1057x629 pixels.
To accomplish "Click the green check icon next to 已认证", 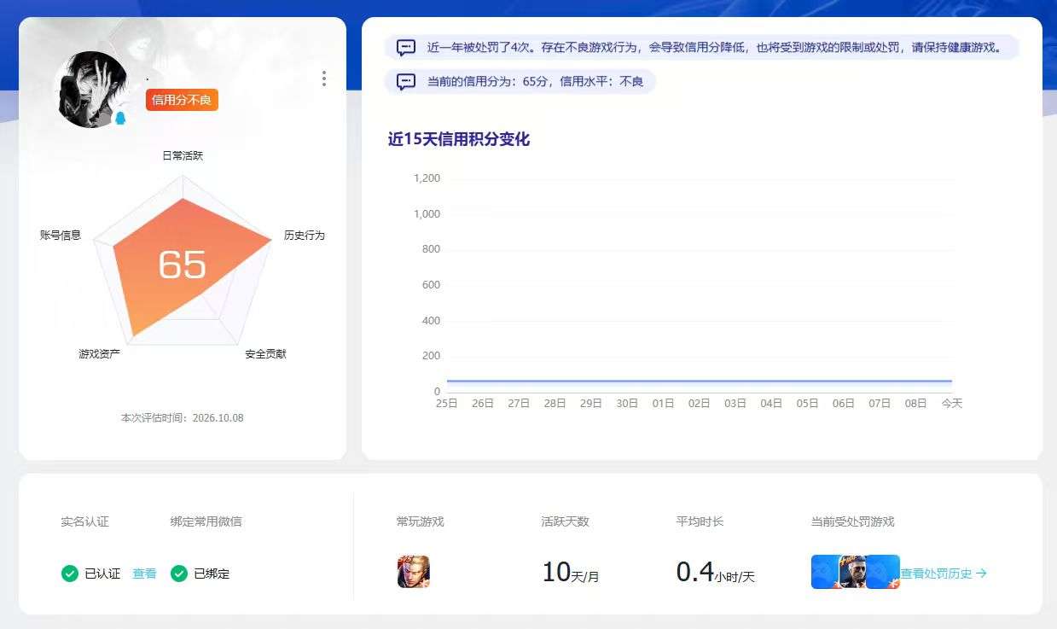I will tap(70, 574).
